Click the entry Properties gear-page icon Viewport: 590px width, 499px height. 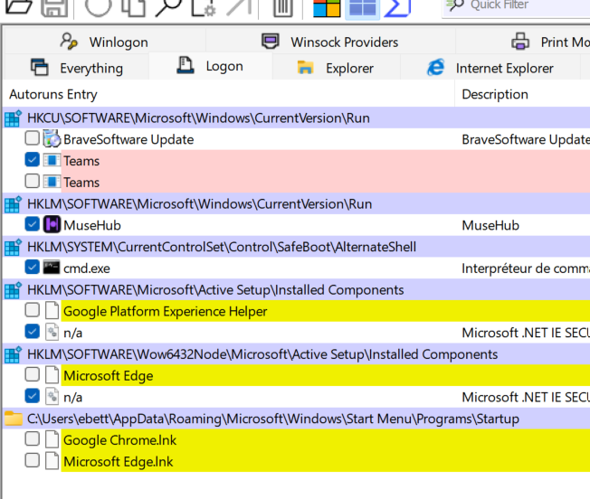[204, 7]
